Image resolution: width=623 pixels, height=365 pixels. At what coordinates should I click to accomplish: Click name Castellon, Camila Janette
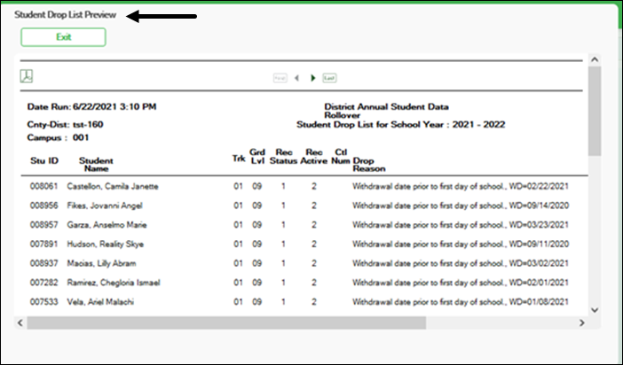point(113,186)
